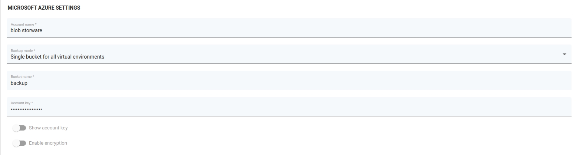Enable the encryption toggle switch
Image resolution: width=576 pixels, height=155 pixels.
tap(19, 143)
